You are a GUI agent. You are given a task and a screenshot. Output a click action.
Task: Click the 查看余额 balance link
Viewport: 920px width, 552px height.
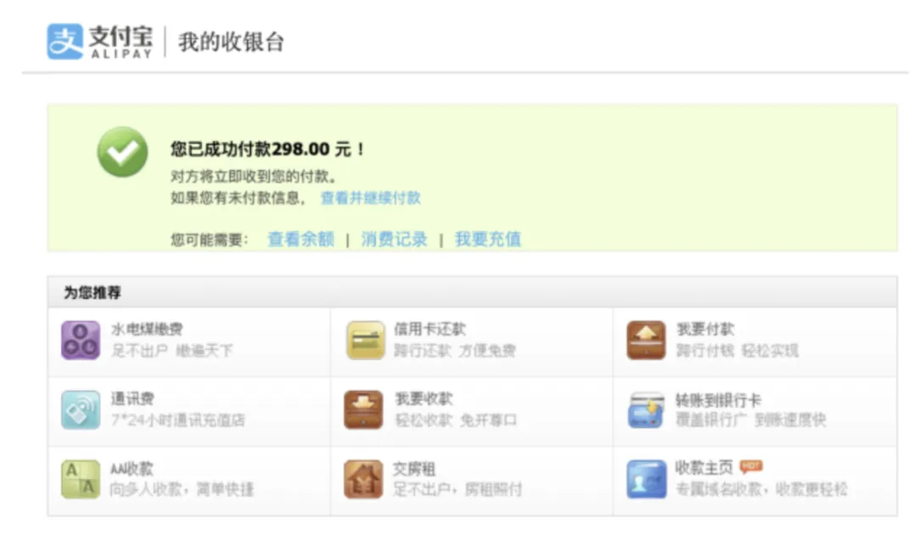point(300,239)
